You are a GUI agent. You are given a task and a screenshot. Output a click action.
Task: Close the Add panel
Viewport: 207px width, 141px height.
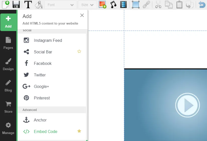coord(82,15)
